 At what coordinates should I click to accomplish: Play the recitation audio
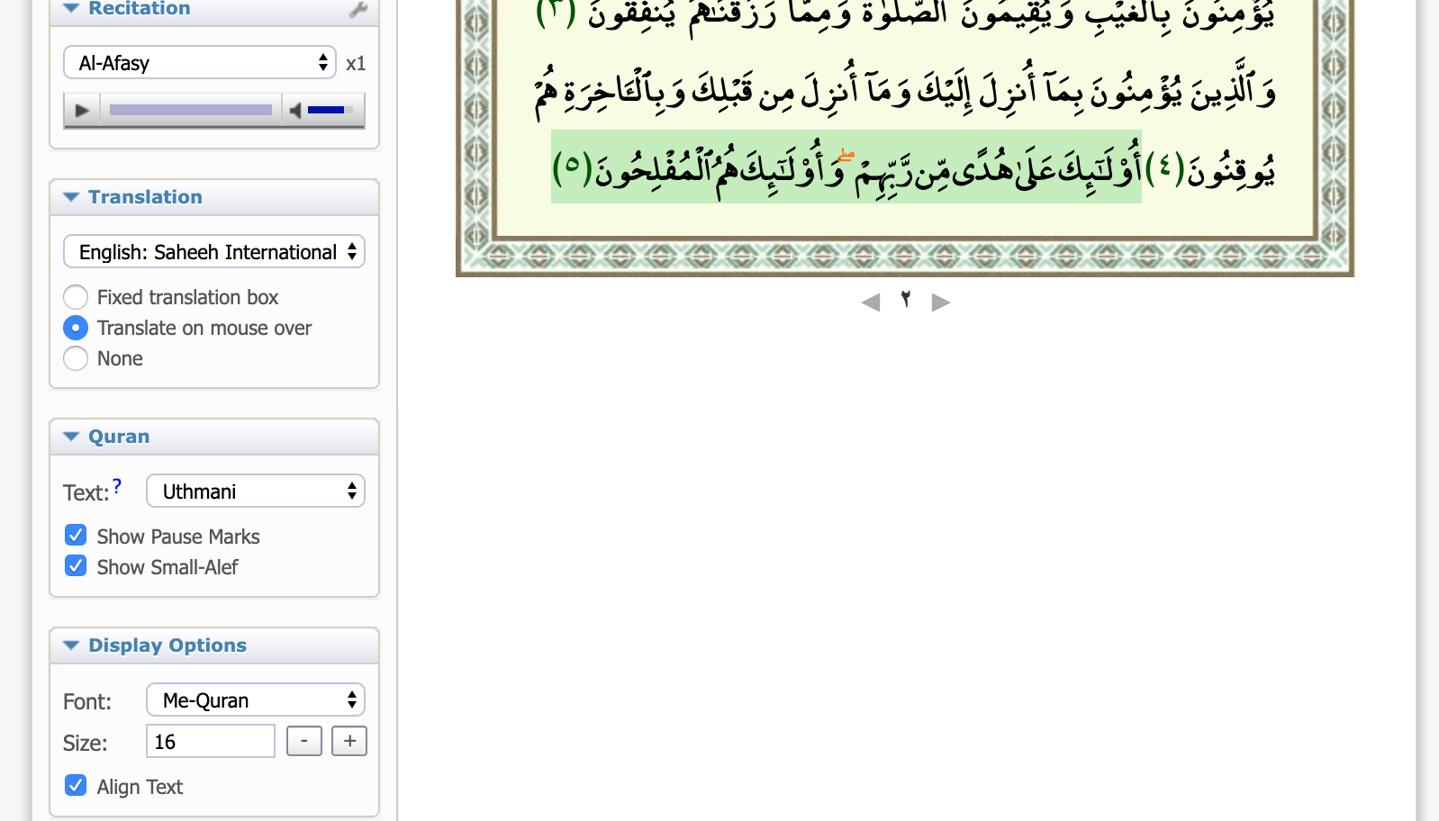pos(82,111)
